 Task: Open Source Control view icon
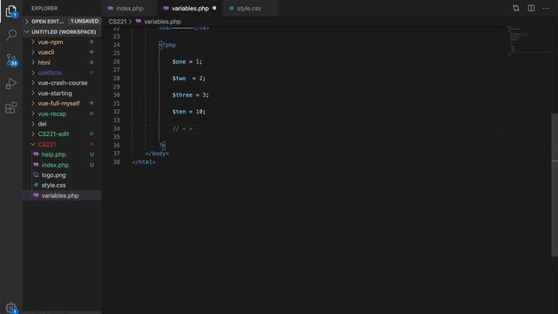tap(11, 60)
